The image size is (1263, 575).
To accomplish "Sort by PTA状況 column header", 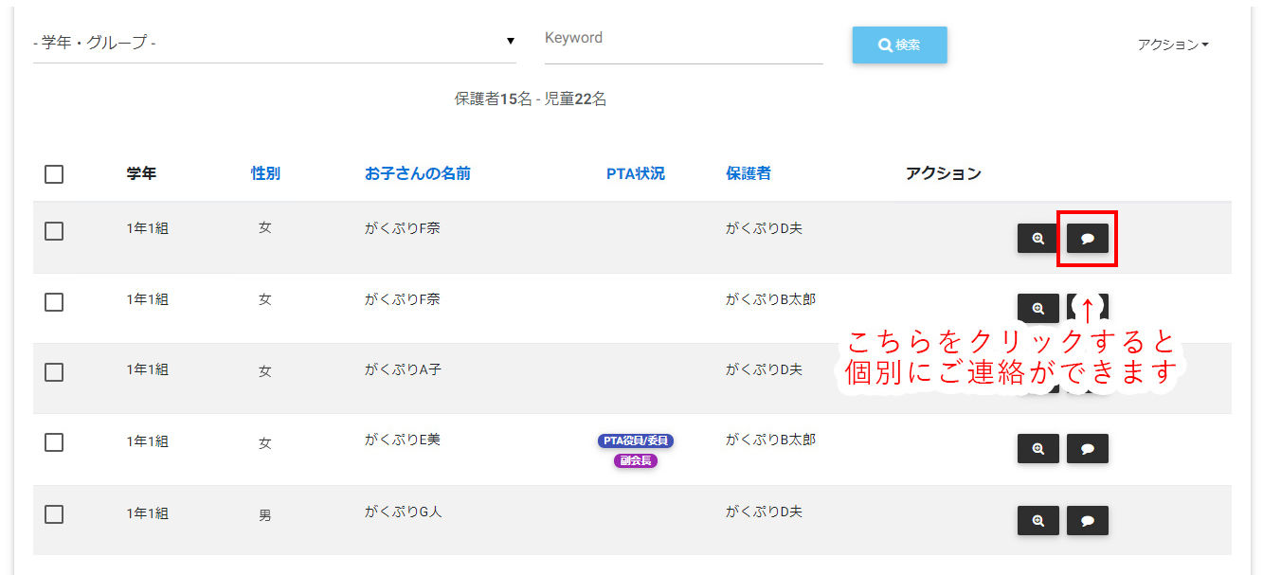I will coord(636,173).
